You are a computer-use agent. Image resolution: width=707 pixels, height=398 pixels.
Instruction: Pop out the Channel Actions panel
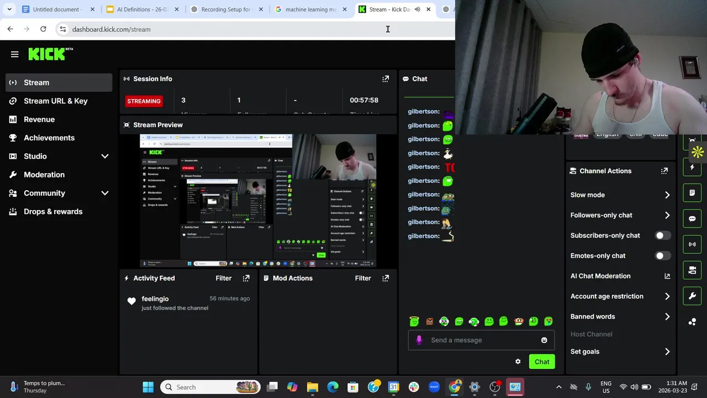[664, 171]
